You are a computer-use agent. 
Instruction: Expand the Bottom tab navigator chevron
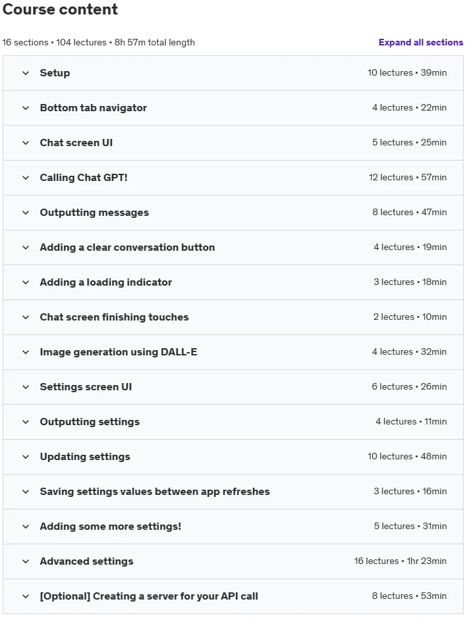[26, 108]
